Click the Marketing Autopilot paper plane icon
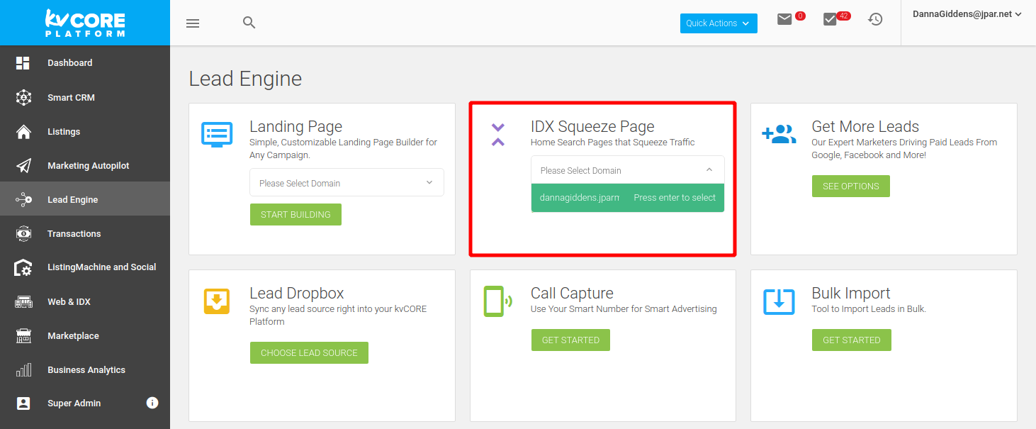This screenshot has width=1036, height=429. [23, 165]
